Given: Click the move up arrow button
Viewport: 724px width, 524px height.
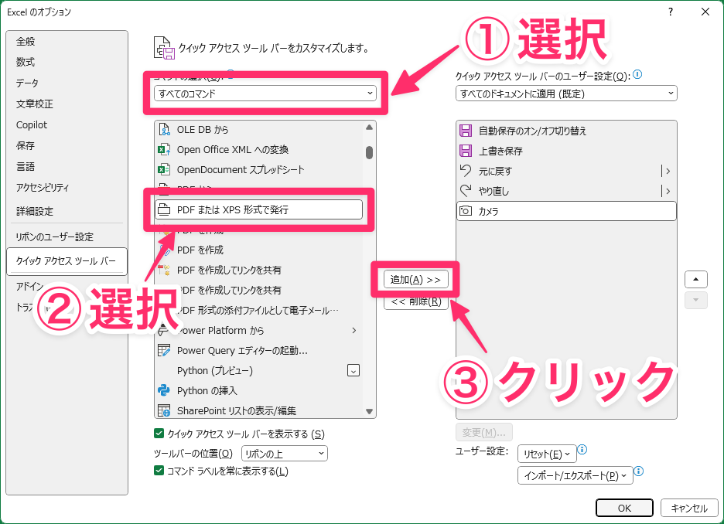Looking at the screenshot, I should [x=695, y=279].
